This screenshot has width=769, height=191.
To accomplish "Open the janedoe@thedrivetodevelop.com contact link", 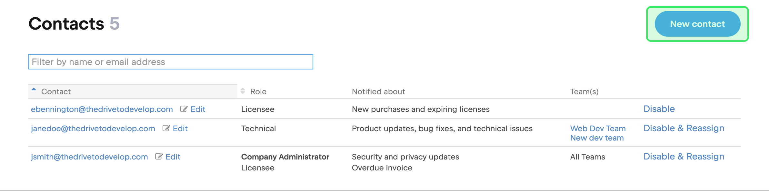I will 93,129.
